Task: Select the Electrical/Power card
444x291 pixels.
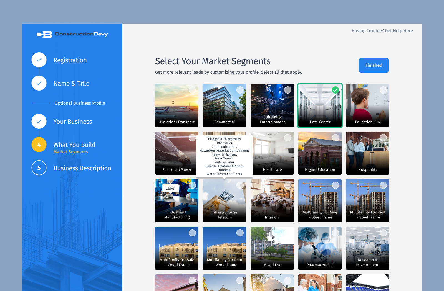Action: (177, 153)
